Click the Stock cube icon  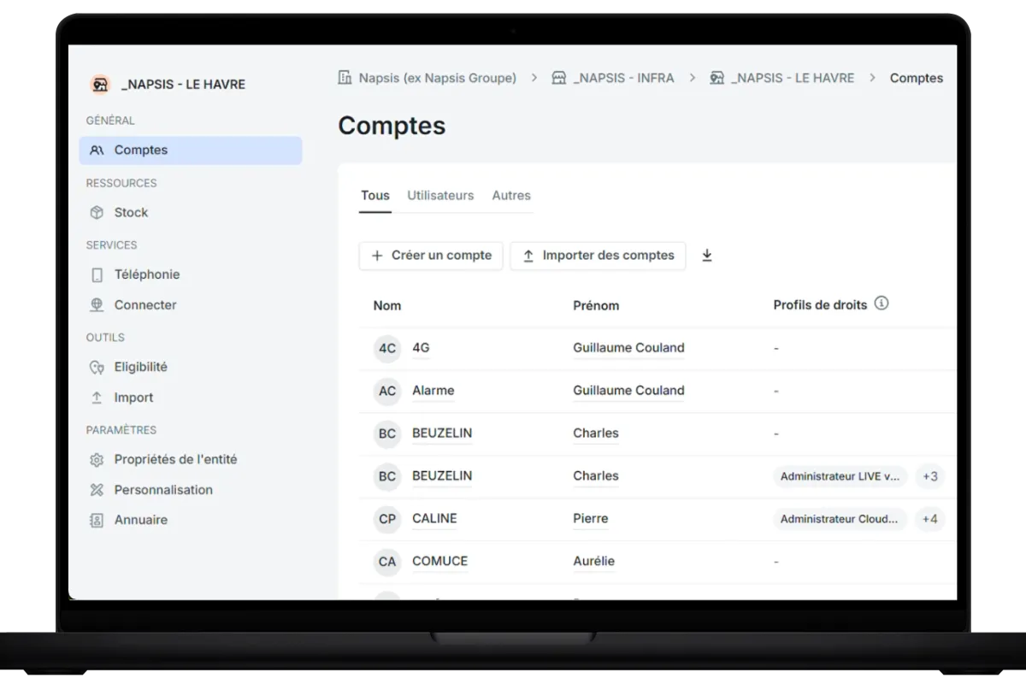tap(97, 213)
